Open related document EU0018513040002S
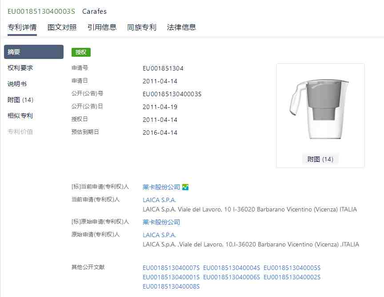This screenshot has height=297, width=384. point(292,277)
